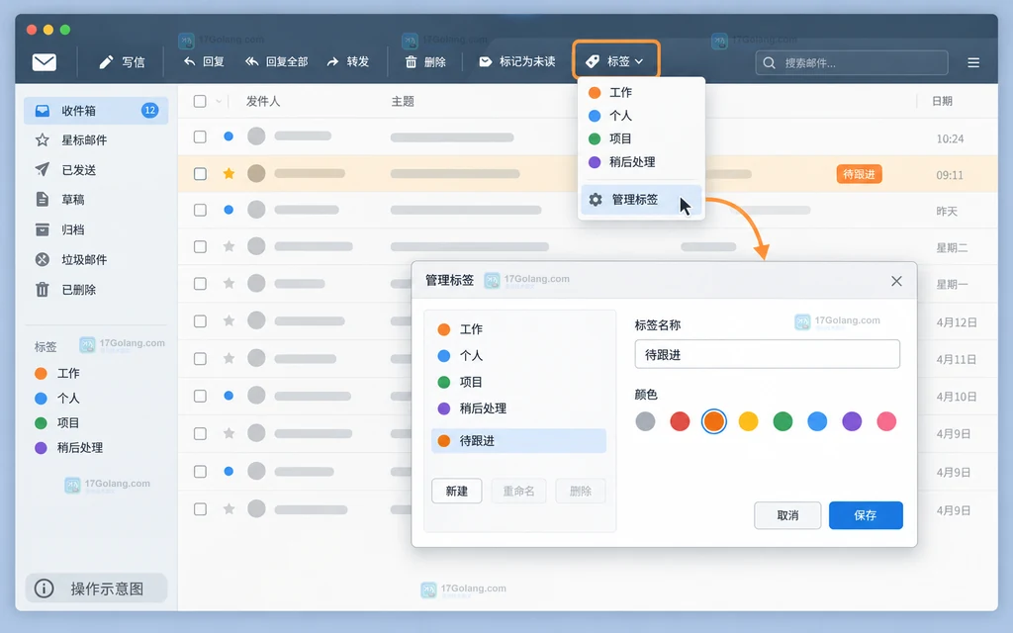Click 保存 to save label
This screenshot has height=633, width=1013.
[x=866, y=515]
